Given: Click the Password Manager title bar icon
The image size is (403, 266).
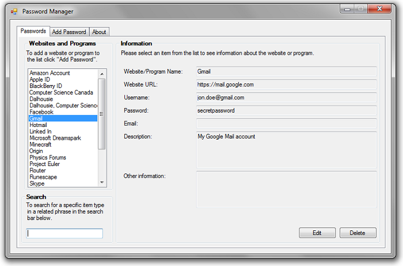Looking at the screenshot, I should point(14,11).
